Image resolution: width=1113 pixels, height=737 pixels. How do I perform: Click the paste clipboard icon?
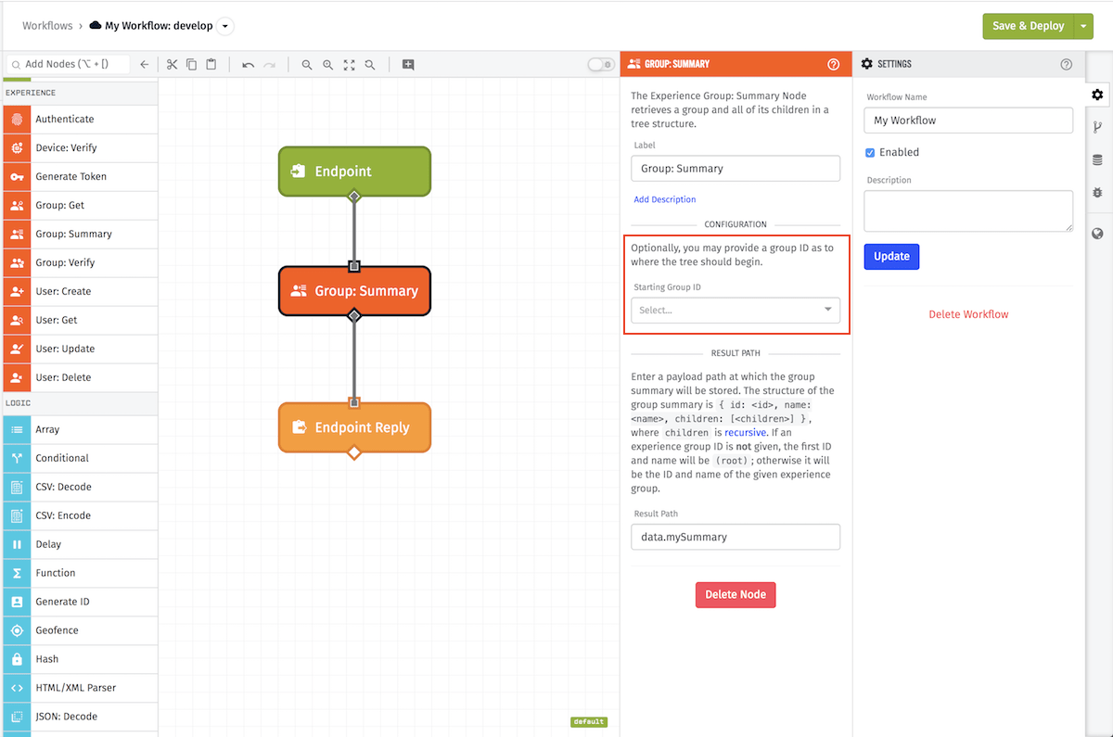tap(211, 65)
